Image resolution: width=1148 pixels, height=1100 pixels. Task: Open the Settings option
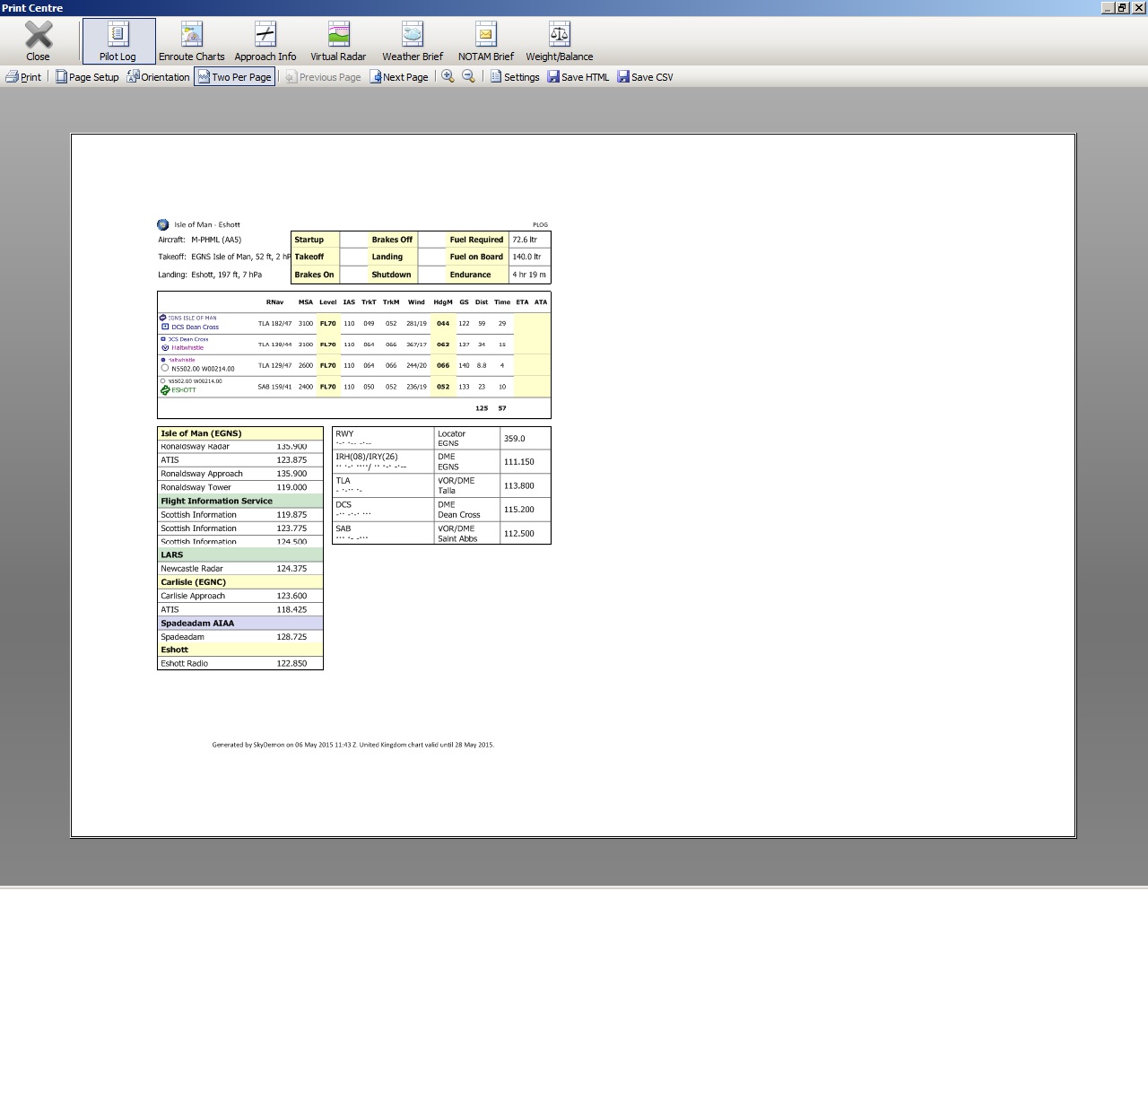(514, 77)
